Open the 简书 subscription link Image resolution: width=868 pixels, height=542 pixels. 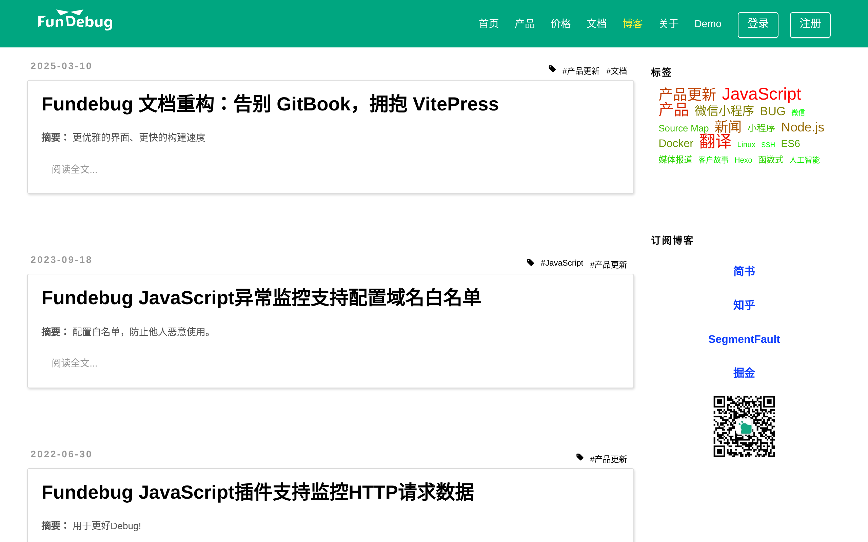(x=744, y=271)
